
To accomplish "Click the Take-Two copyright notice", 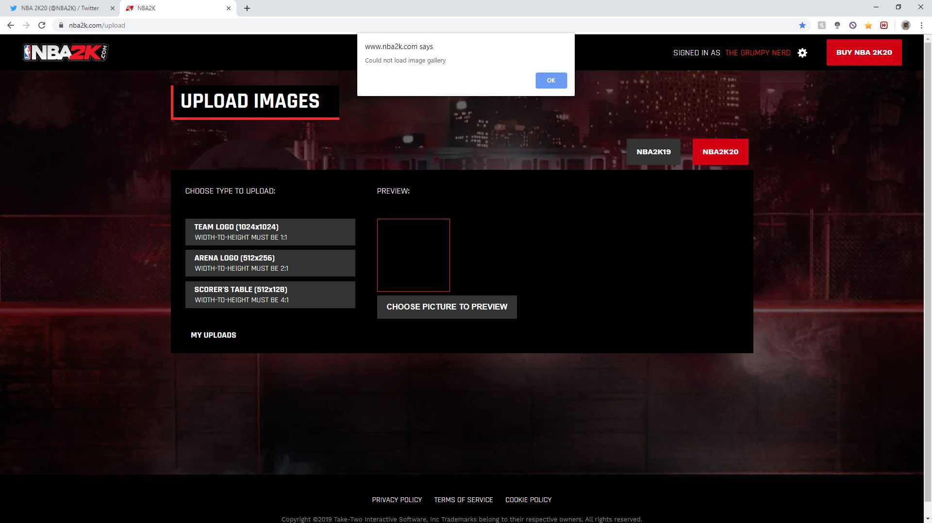I will [x=462, y=519].
